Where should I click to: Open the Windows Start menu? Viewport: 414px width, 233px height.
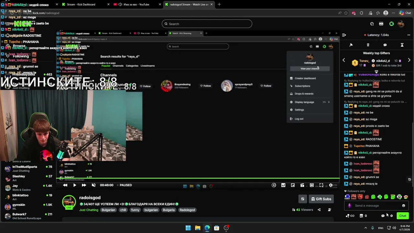click(x=188, y=228)
